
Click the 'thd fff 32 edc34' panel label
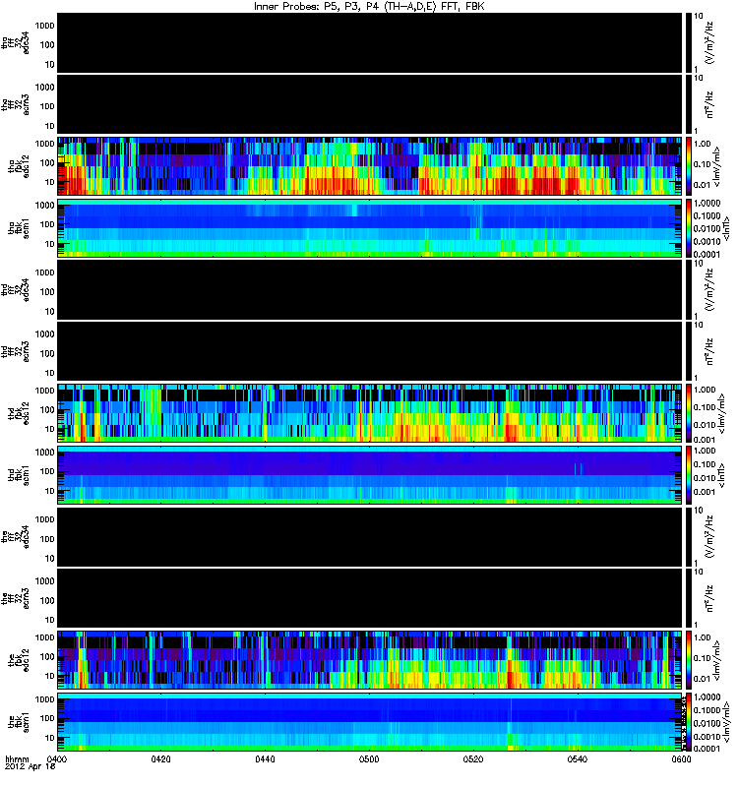click(x=15, y=289)
